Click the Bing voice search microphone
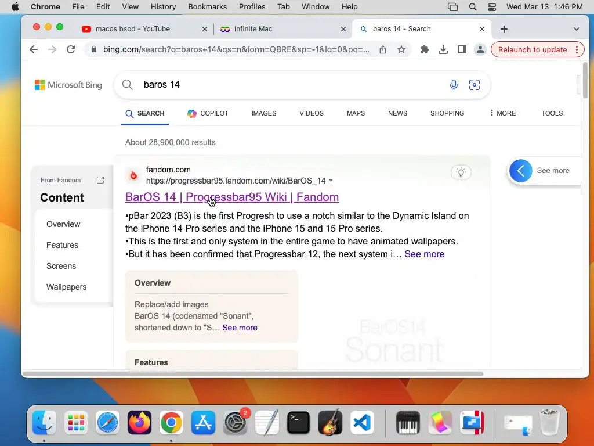 [x=454, y=85]
